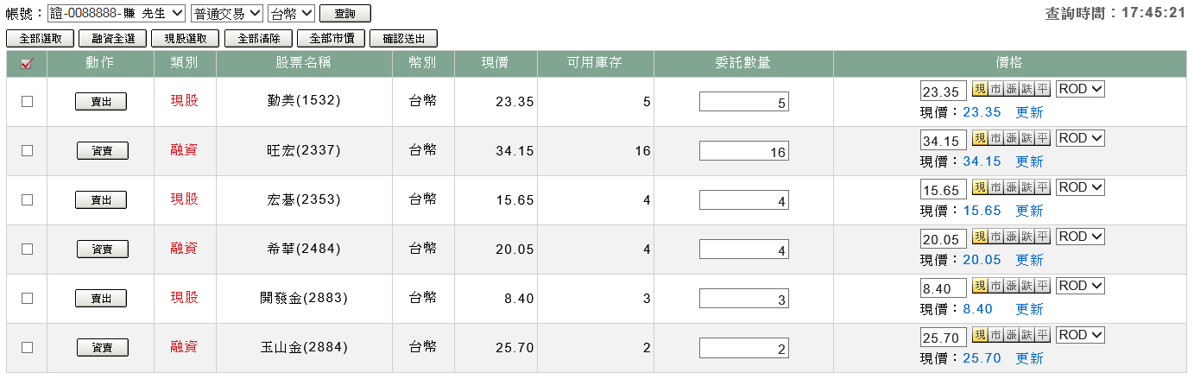The height and width of the screenshot is (379, 1194).
Task: Click the order quantity field for 玉山金(2884)
Action: (x=743, y=348)
